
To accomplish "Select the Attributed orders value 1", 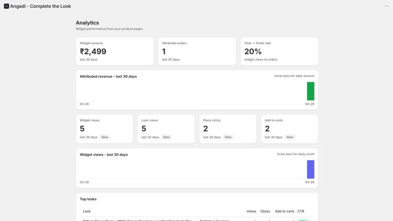I will pyautogui.click(x=164, y=52).
